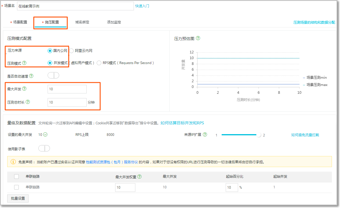Open help icon next to 是否自动递增
The height and width of the screenshot is (208, 340).
click(x=31, y=76)
